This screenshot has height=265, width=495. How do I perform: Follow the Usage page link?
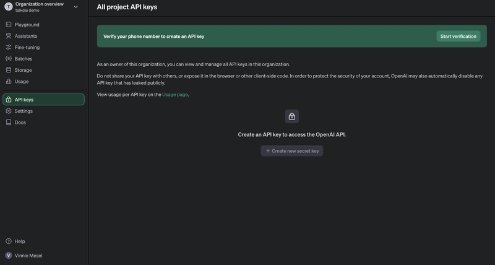tap(175, 95)
